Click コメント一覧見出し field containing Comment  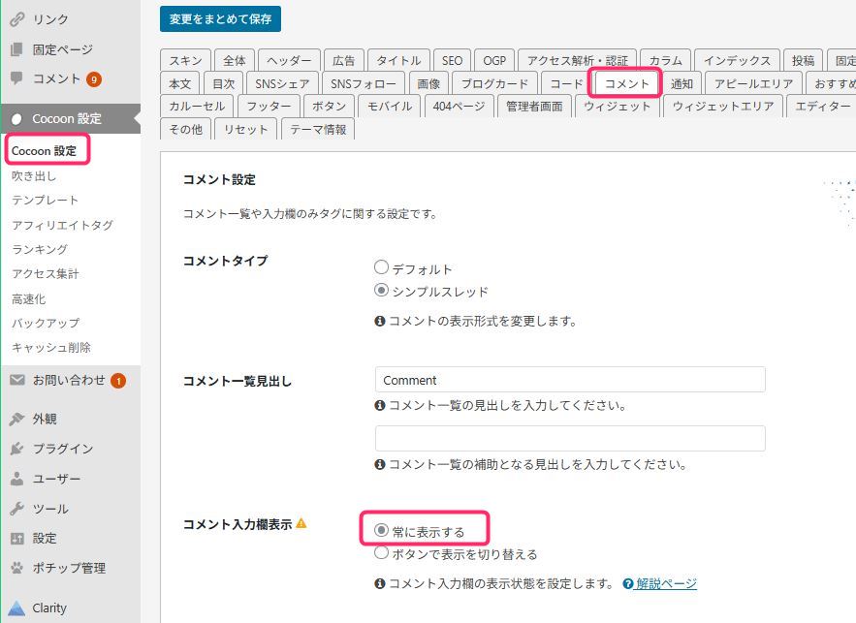(570, 380)
